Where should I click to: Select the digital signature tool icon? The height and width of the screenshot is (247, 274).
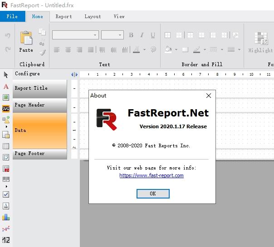(6, 240)
